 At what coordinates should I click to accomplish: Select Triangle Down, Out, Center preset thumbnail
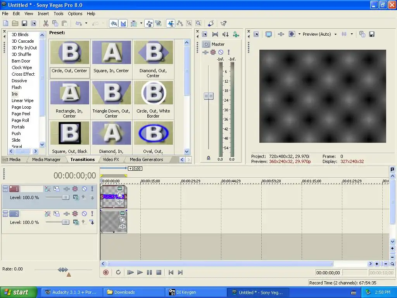point(112,93)
